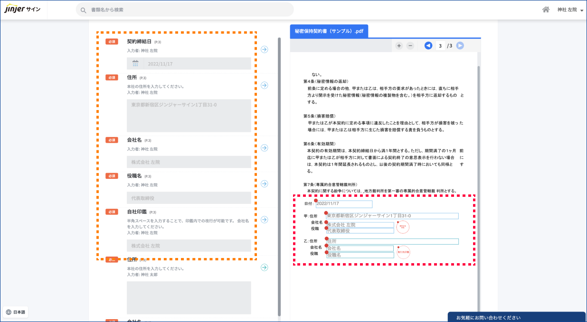Click the 書類名から検索 search box
This screenshot has width=587, height=322.
click(185, 9)
